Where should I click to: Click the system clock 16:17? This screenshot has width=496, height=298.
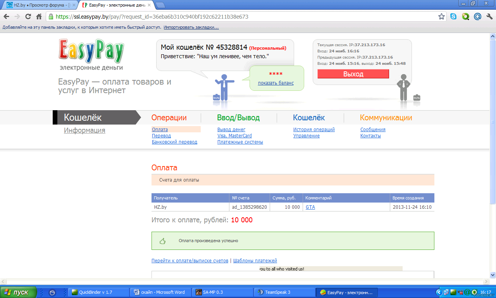(x=485, y=292)
